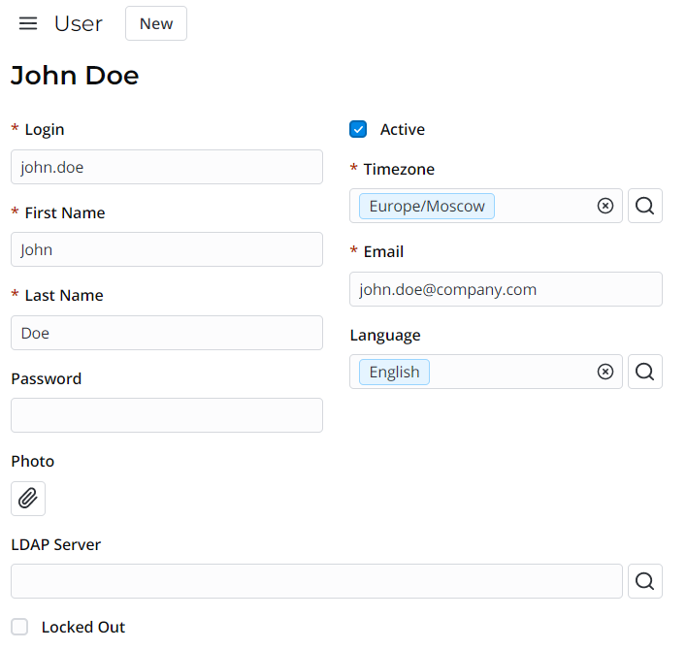The height and width of the screenshot is (650, 687).
Task: Uncheck the Active checkbox
Action: (358, 129)
